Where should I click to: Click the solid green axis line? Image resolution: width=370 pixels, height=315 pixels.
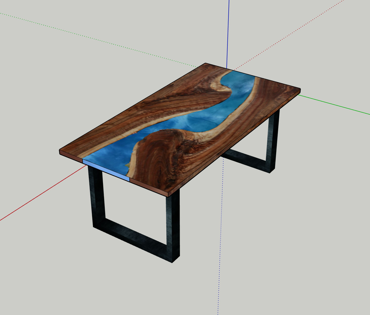click(x=334, y=104)
